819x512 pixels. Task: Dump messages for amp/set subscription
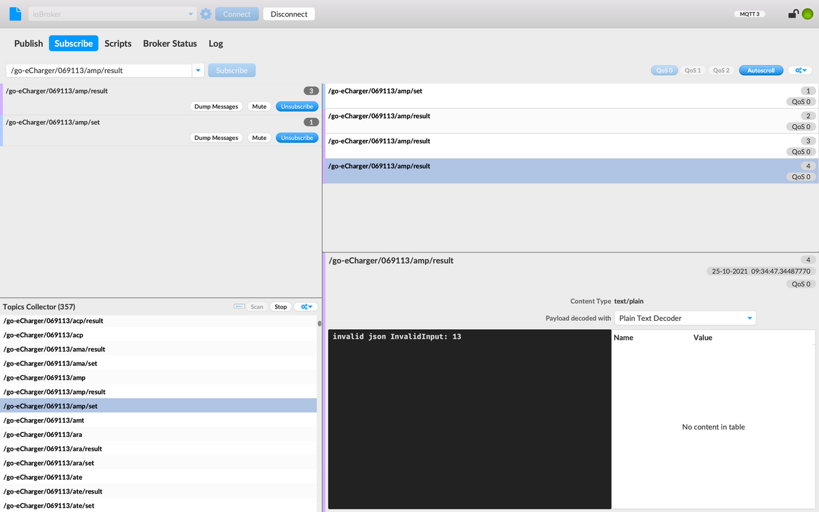pyautogui.click(x=216, y=138)
